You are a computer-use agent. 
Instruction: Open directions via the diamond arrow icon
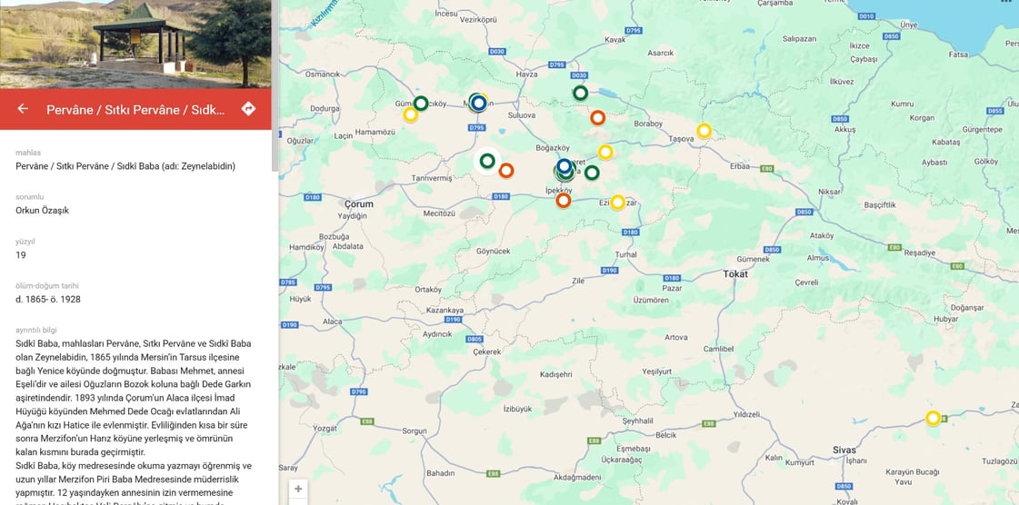pos(248,108)
